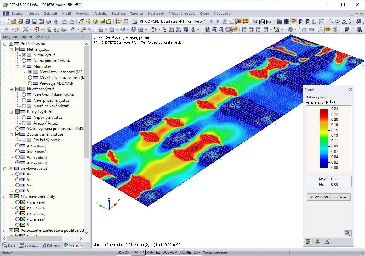Choose 'Nepokrytá výztuž' radio button
Viewport: 365px width, 256px height.
pyautogui.click(x=24, y=117)
